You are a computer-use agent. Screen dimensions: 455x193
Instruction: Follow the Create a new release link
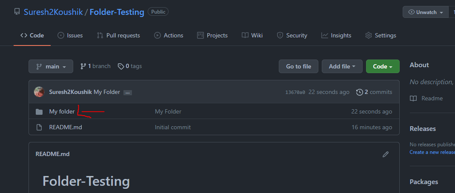pyautogui.click(x=432, y=152)
